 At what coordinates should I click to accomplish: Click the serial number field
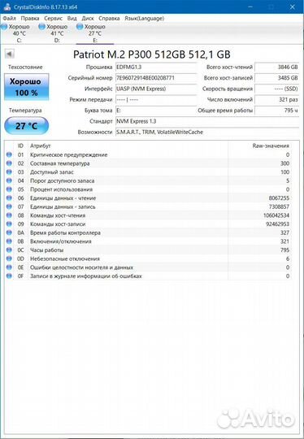tap(156, 78)
